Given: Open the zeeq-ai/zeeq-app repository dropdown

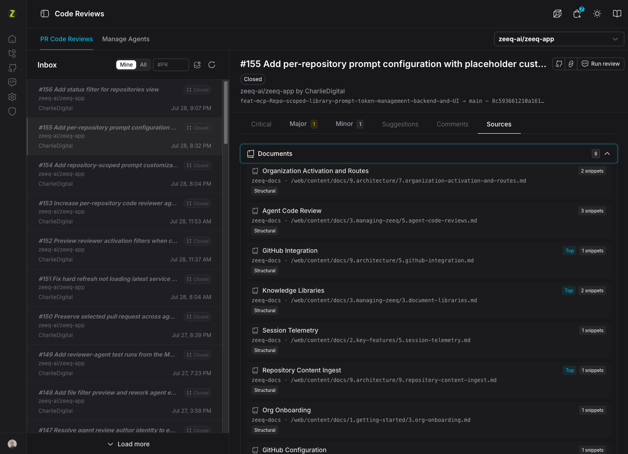Looking at the screenshot, I should click(x=559, y=39).
